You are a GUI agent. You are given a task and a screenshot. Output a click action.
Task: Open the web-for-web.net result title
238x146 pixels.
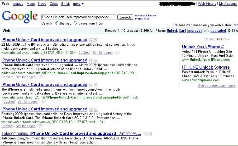[x=44, y=109]
